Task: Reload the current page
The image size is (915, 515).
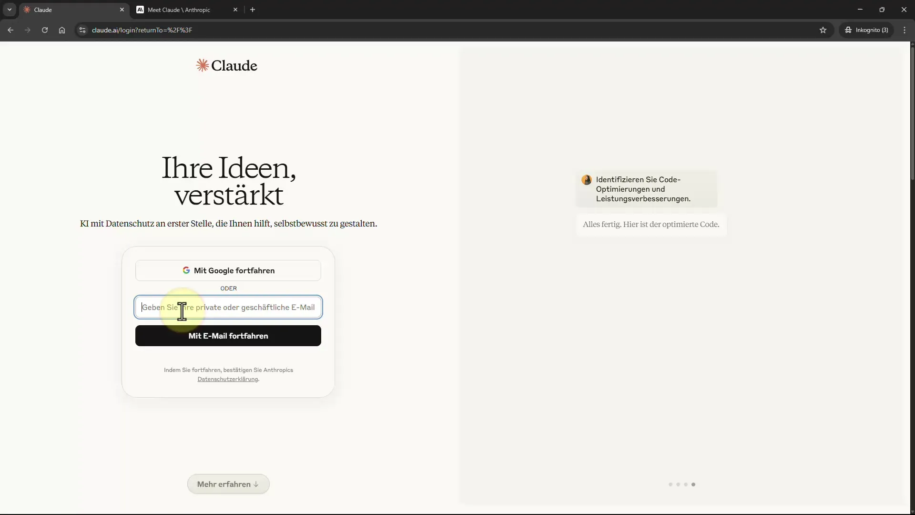Action: [45, 30]
